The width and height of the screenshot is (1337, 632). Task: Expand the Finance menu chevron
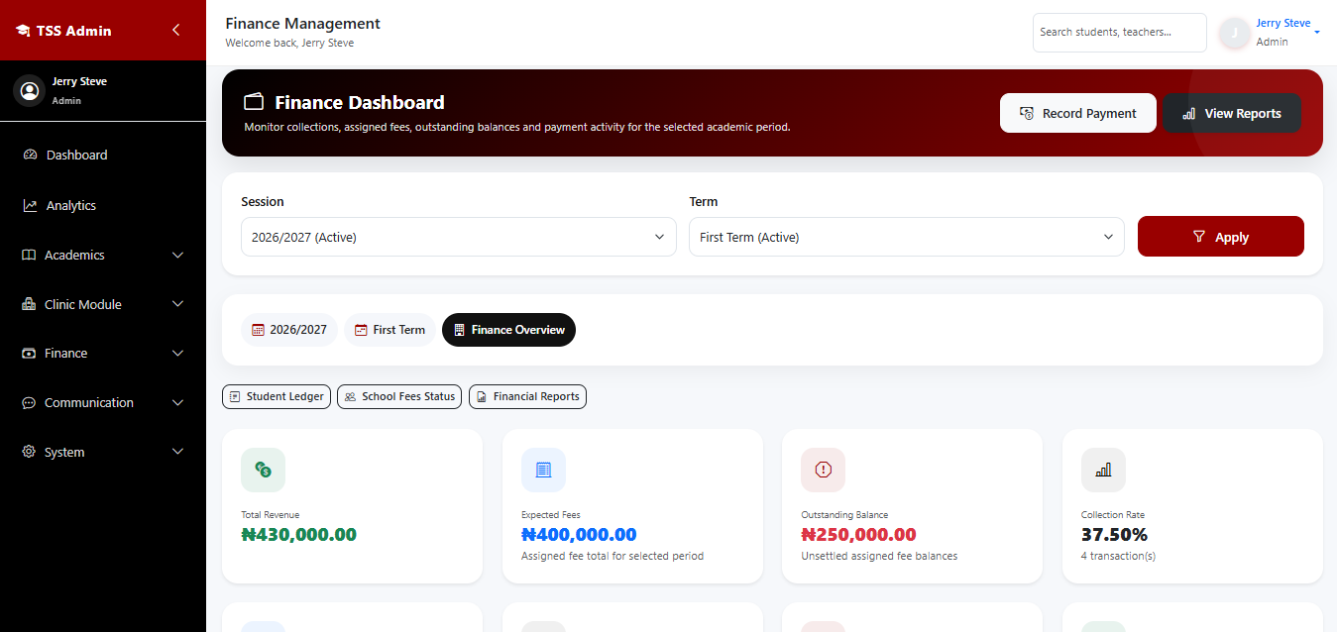pos(178,354)
